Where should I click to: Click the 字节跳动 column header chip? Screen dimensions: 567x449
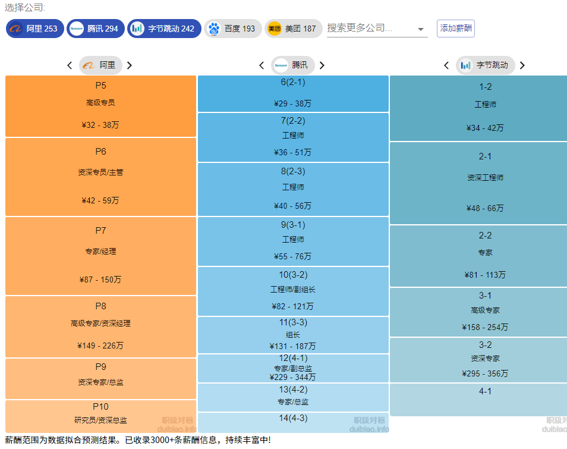point(485,65)
